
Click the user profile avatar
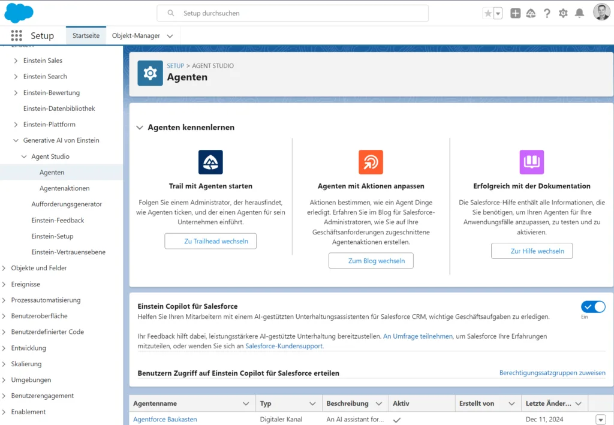point(601,13)
